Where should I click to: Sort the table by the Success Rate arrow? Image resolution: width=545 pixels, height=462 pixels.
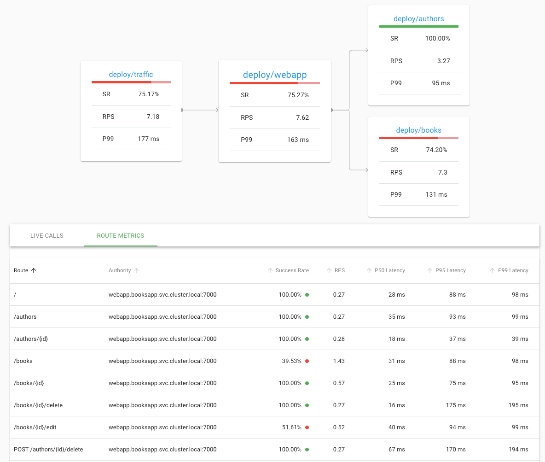coord(270,270)
